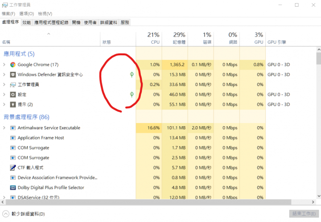This screenshot has height=222, width=321.
Task: Click the first COM Surrogate icon (1.7 MB)
Action: (x=13, y=148)
